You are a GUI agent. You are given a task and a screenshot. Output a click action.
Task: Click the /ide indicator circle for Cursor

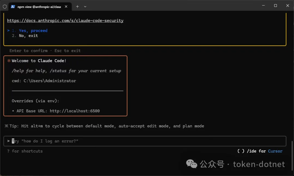pos(241,151)
